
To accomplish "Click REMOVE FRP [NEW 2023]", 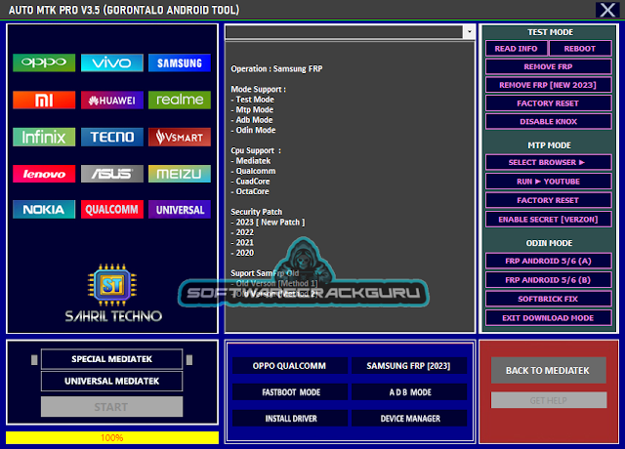I will coord(549,85).
